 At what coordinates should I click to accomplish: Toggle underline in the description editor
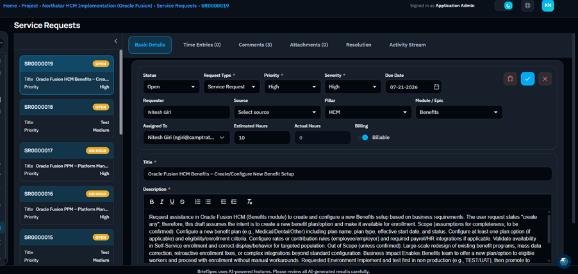(x=172, y=202)
